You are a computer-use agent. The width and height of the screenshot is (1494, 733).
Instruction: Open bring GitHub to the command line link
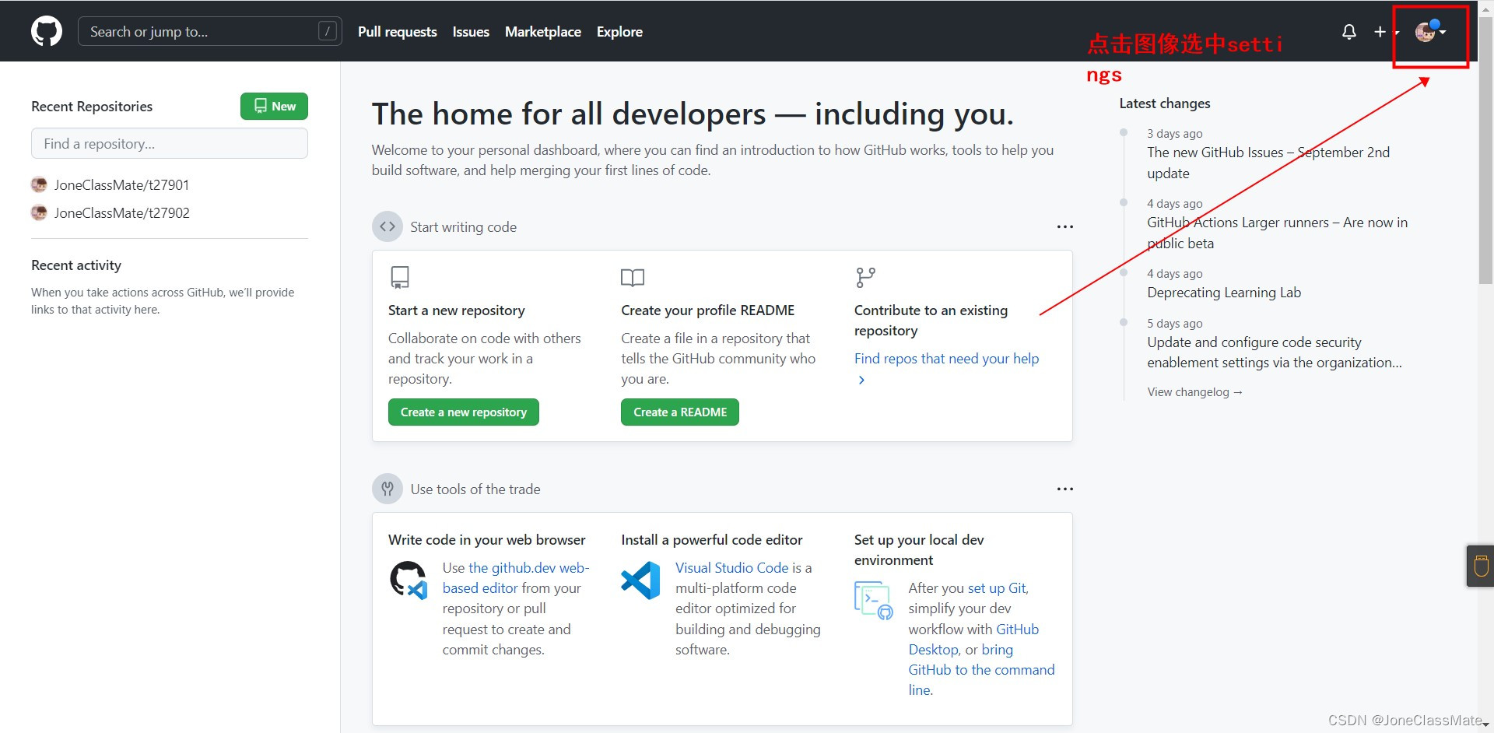pos(981,670)
